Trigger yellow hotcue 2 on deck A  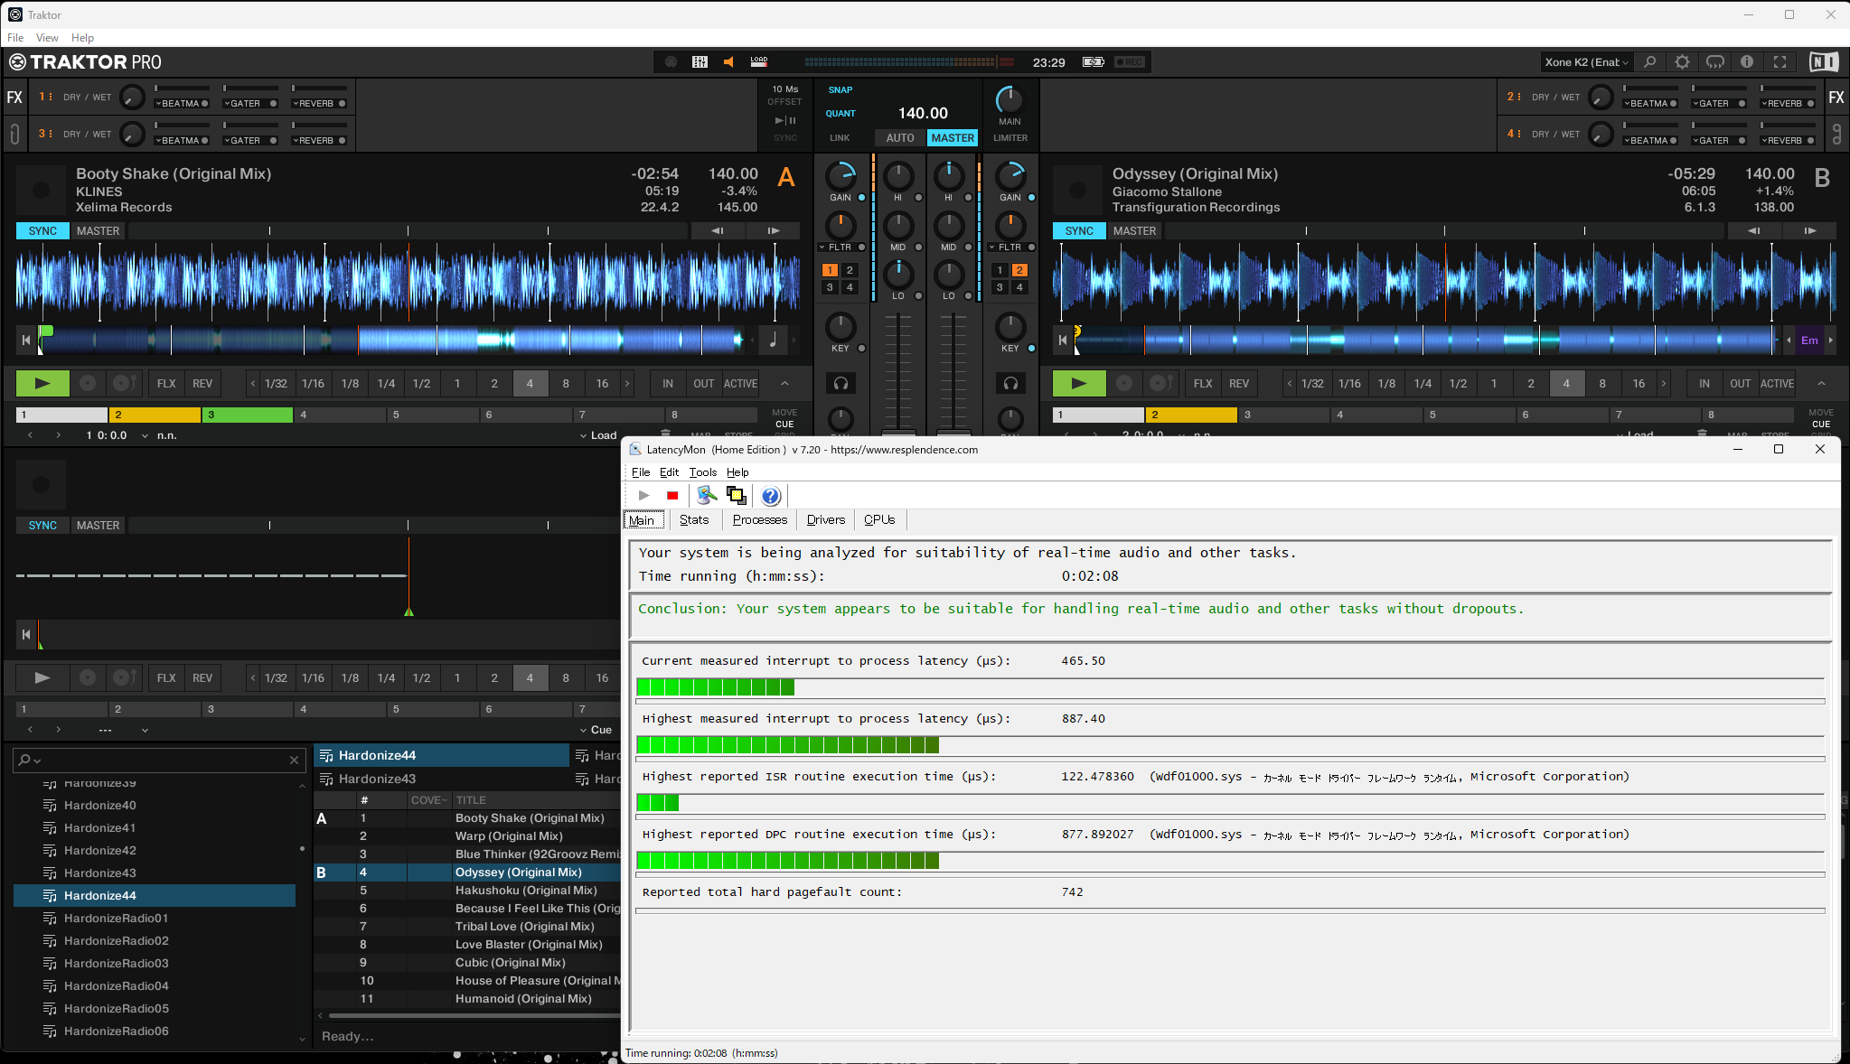click(x=155, y=415)
